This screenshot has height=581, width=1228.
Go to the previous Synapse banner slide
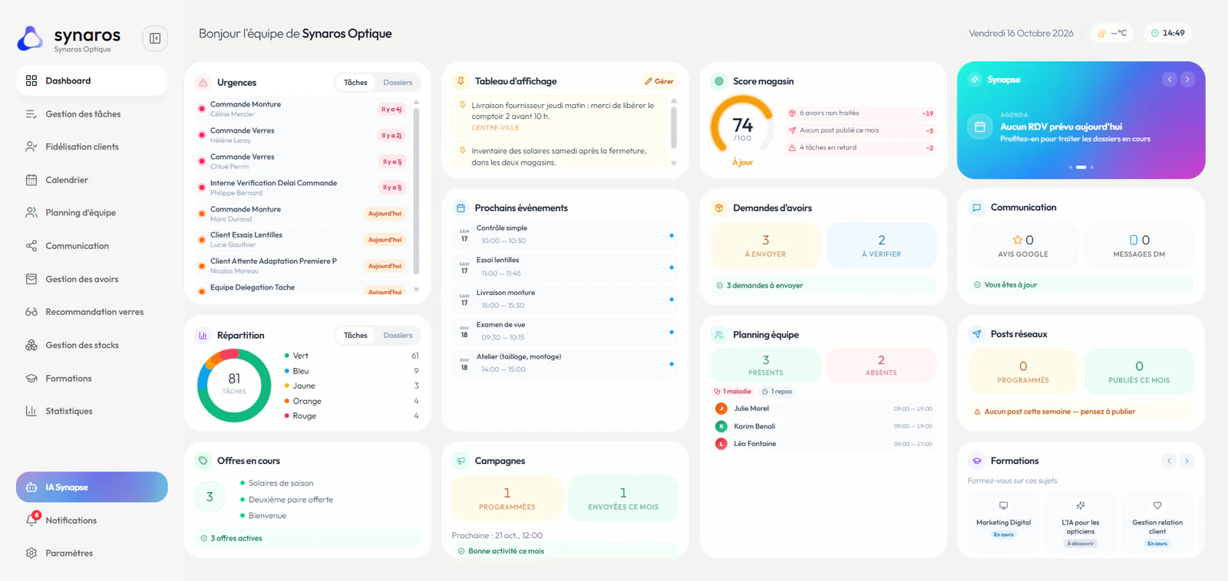point(1170,80)
